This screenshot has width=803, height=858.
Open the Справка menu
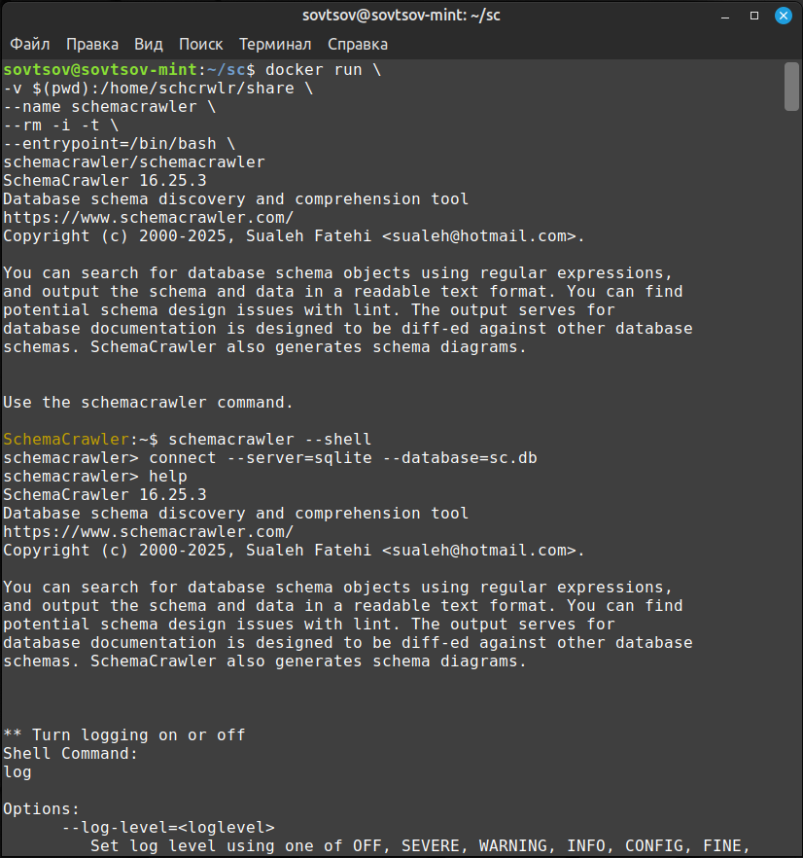pyautogui.click(x=358, y=45)
